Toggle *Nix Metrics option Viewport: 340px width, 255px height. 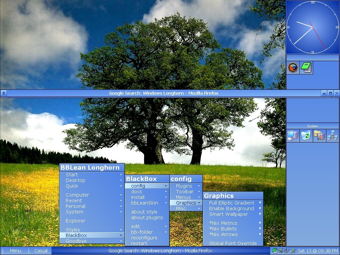(x=233, y=223)
